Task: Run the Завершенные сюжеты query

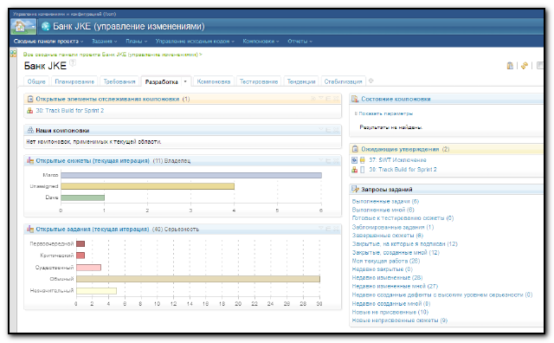Action: [x=388, y=236]
